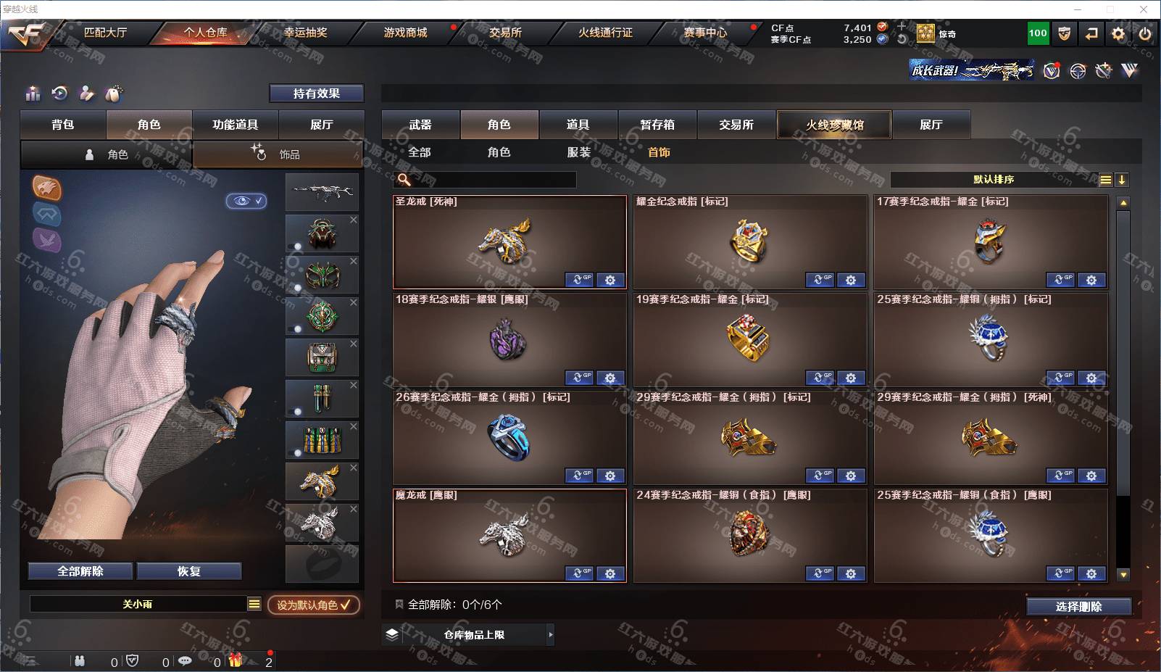The width and height of the screenshot is (1161, 672).
Task: Click the magnifier search icon
Action: pyautogui.click(x=404, y=180)
